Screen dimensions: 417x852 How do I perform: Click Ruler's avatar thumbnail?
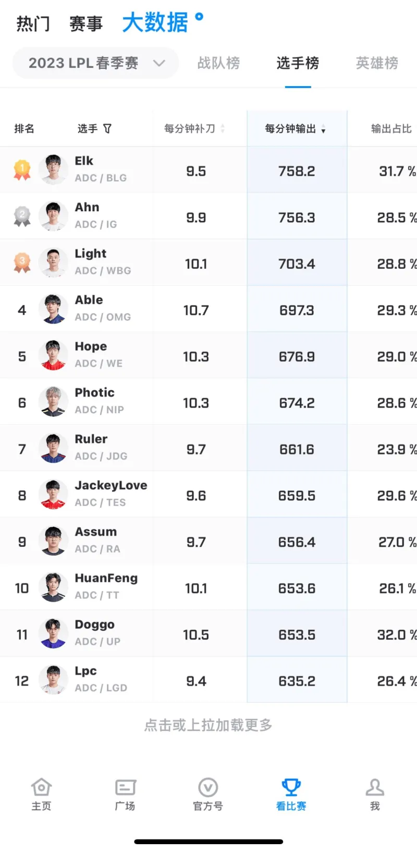coord(53,448)
